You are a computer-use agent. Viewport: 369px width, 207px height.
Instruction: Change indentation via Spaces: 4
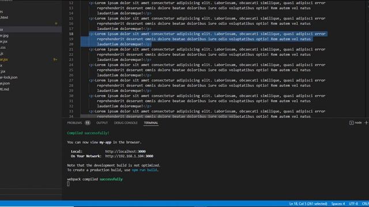338,204
